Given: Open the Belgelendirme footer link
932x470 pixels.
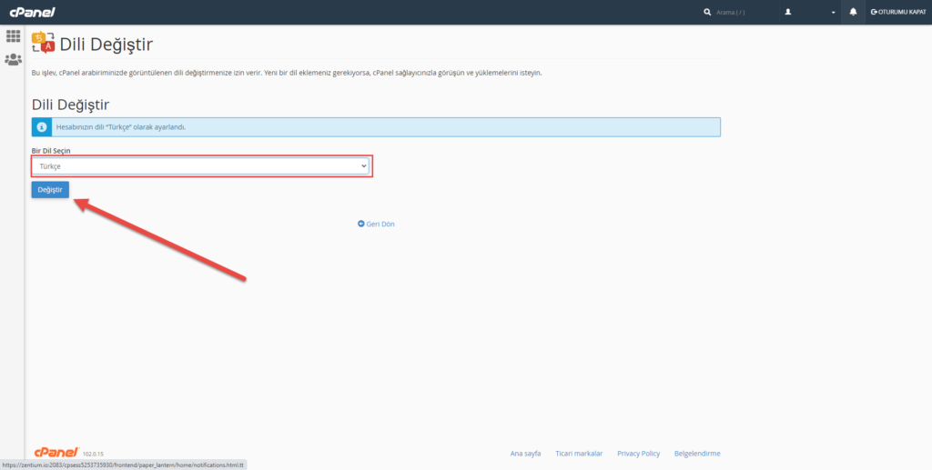Looking at the screenshot, I should (696, 453).
